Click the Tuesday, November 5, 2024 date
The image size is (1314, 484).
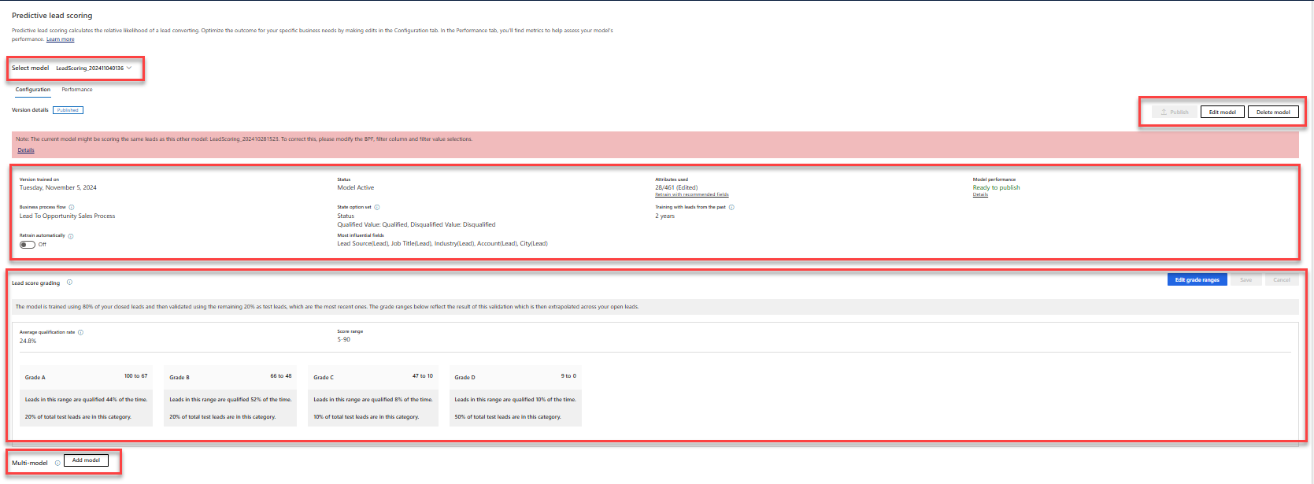[58, 187]
